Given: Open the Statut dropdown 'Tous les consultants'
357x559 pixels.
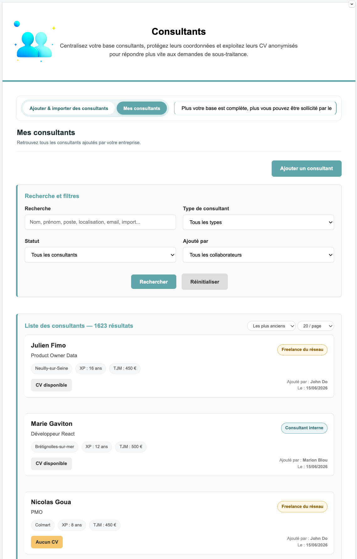Looking at the screenshot, I should (100, 255).
